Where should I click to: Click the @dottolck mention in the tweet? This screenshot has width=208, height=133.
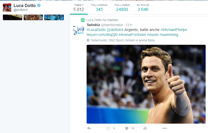[115, 30]
